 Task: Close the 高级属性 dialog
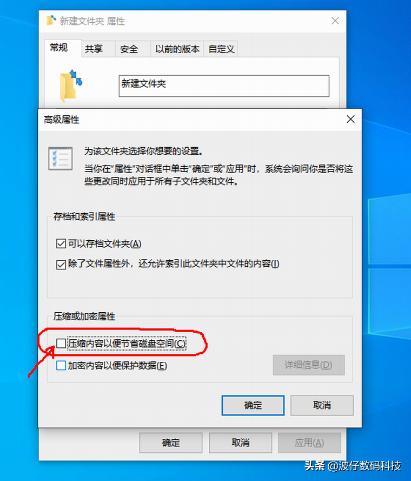[350, 120]
